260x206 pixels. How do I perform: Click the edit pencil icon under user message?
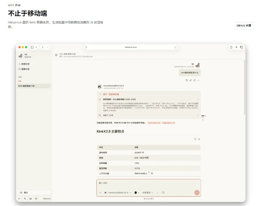(x=191, y=80)
